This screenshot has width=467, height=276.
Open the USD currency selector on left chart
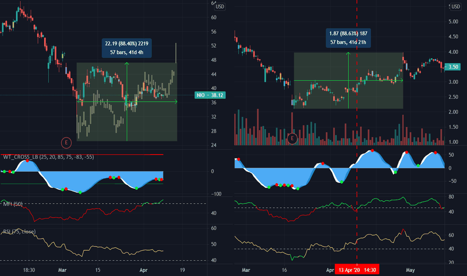tap(220, 7)
